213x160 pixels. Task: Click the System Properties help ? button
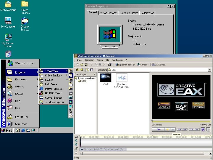pos(169,7)
